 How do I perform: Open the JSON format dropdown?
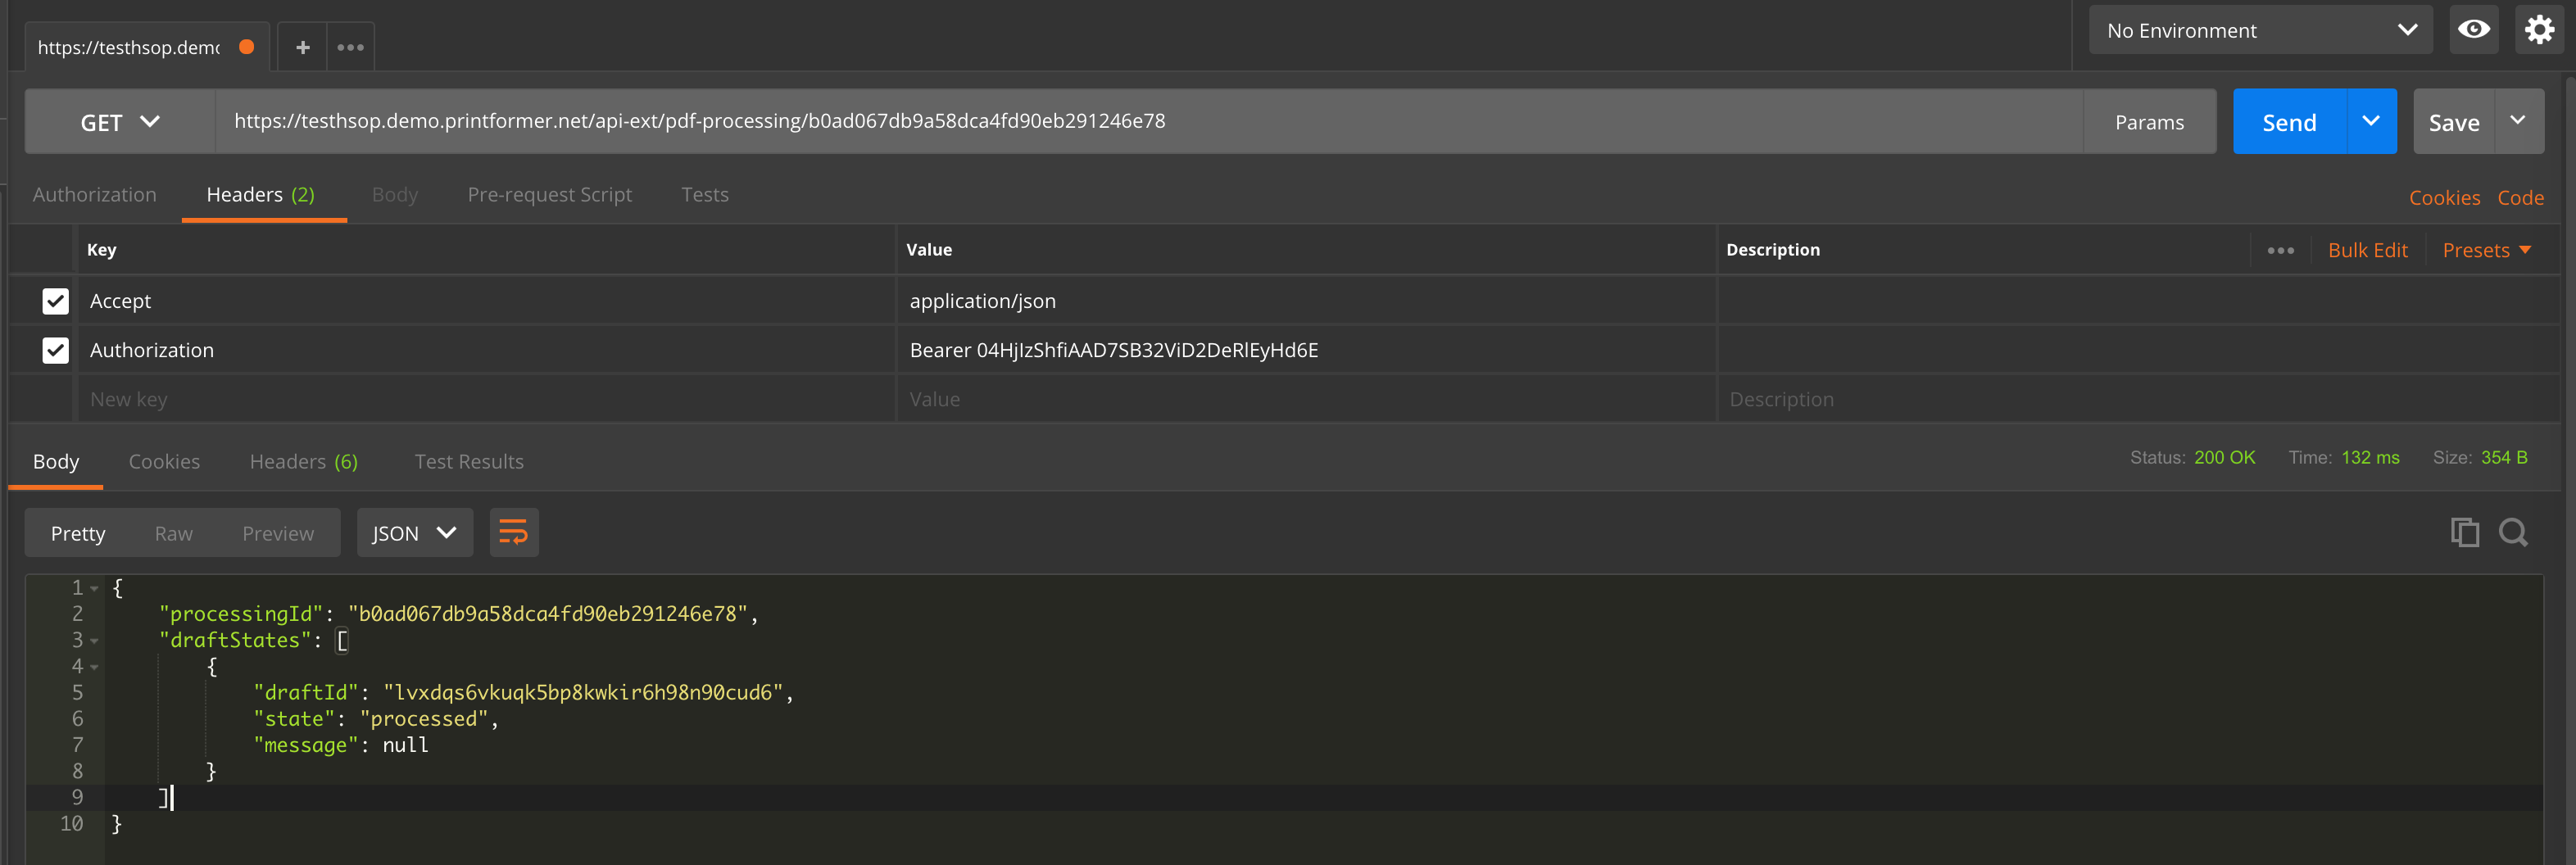(x=414, y=533)
